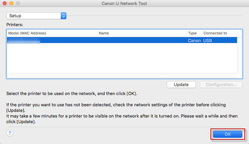Click the Configuration... button
The height and width of the screenshot is (144, 249).
point(221,85)
